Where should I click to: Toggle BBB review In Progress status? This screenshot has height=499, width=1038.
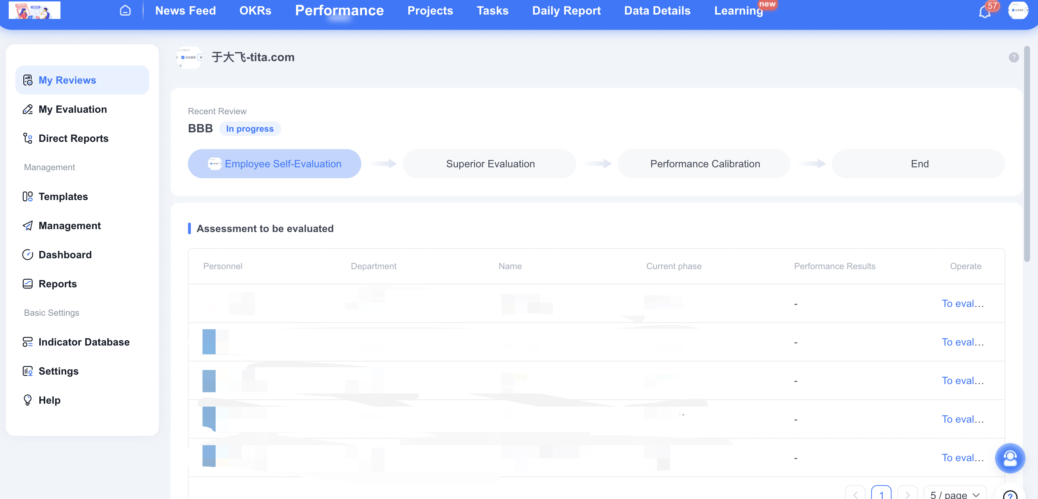[x=250, y=128]
